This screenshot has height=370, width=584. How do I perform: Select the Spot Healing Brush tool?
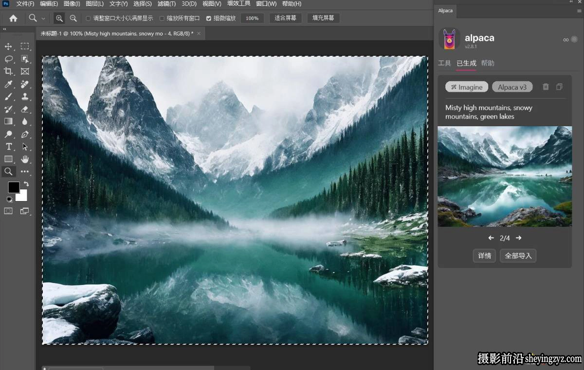pyautogui.click(x=25, y=84)
